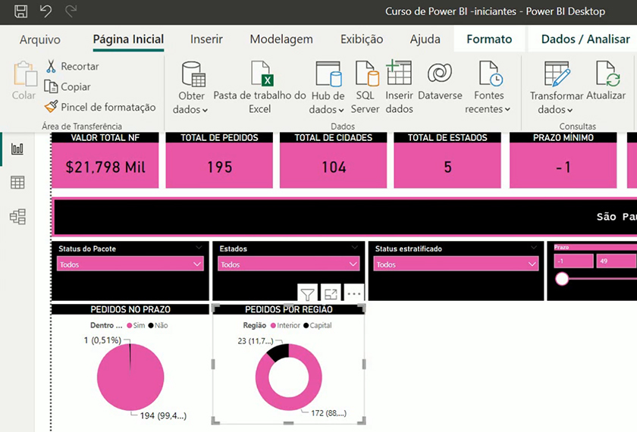
Task: Click the Save icon in title bar
Action: 21,11
